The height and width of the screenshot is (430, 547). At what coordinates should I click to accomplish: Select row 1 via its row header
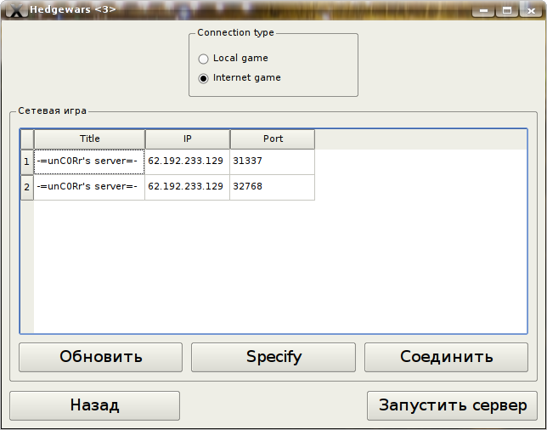[26, 161]
